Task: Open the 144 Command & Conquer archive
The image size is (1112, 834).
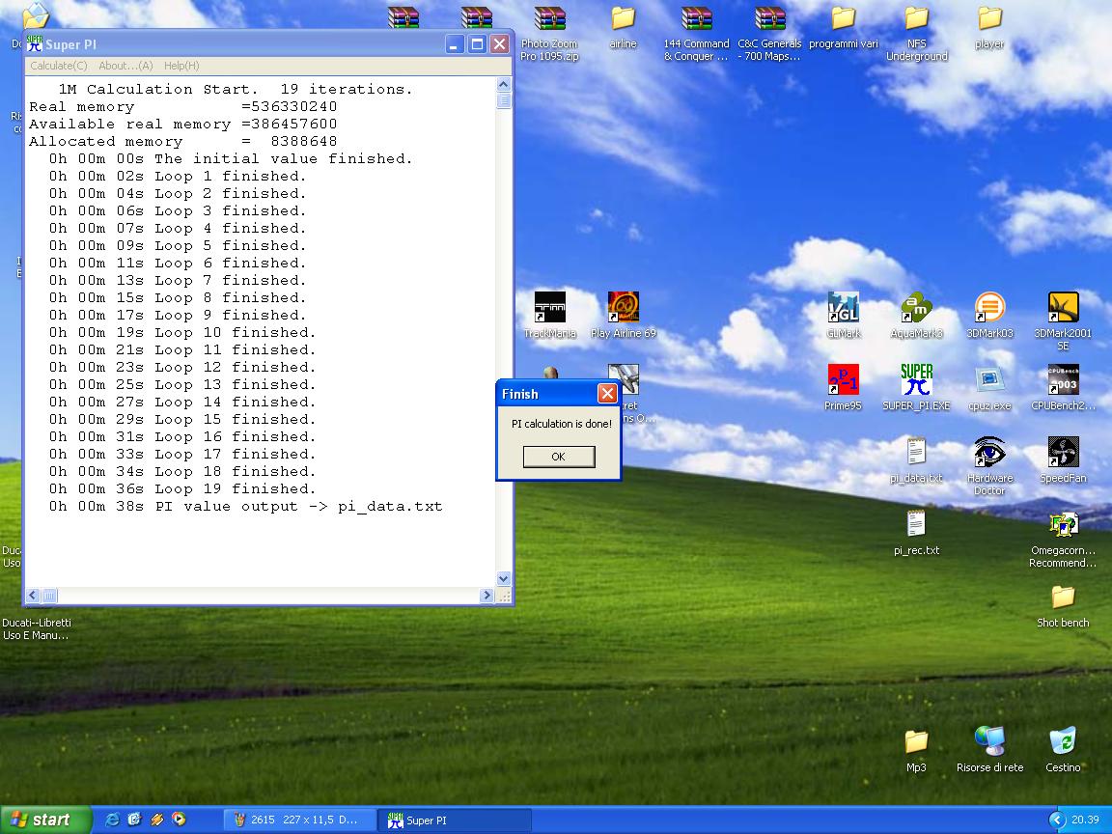Action: tap(696, 33)
